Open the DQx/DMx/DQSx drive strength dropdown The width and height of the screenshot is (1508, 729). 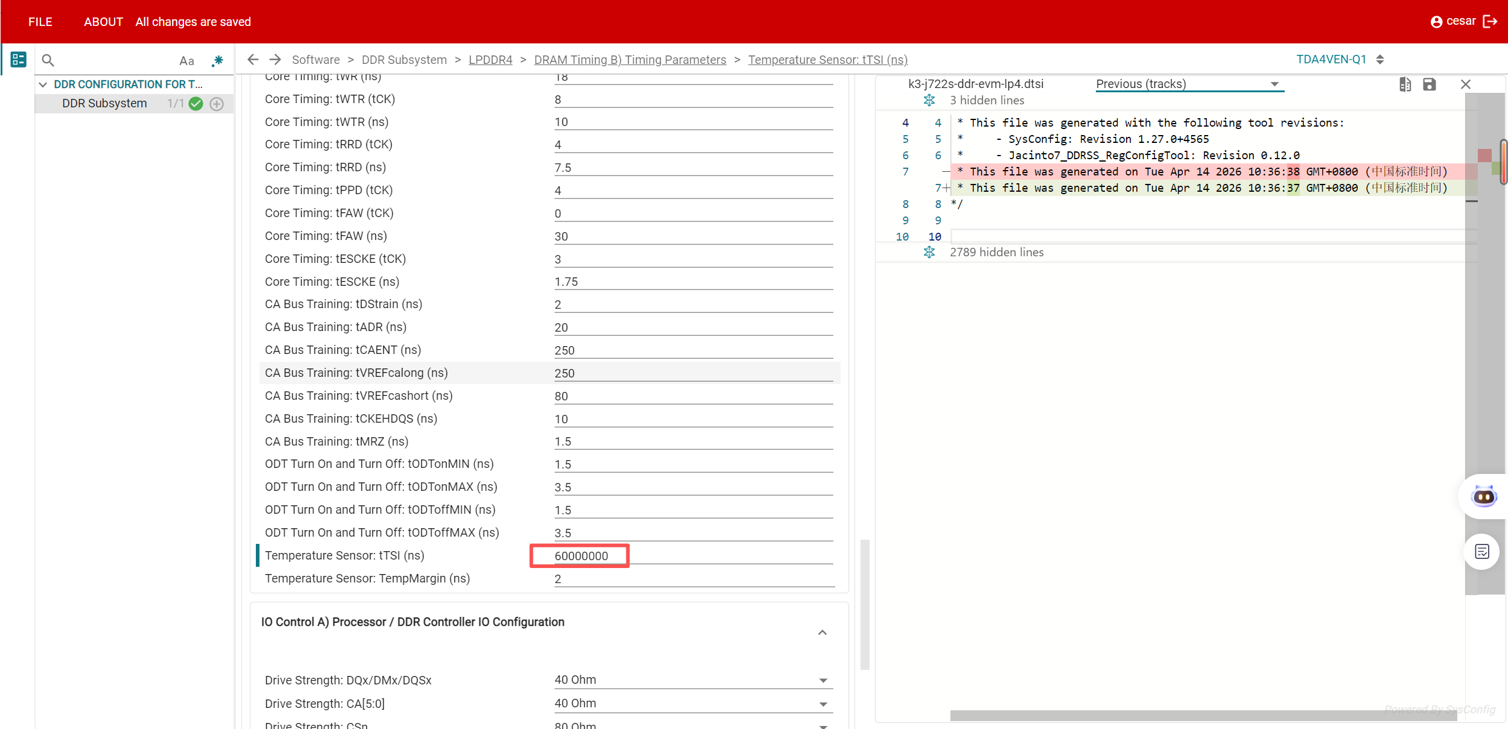693,680
